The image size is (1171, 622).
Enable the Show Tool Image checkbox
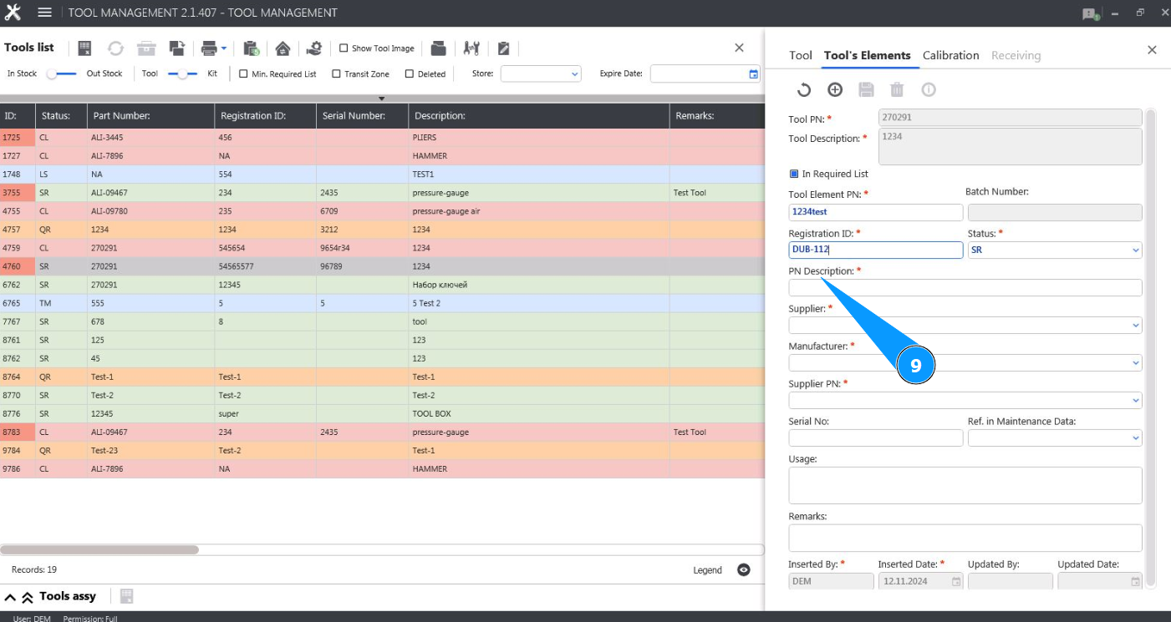(x=344, y=48)
